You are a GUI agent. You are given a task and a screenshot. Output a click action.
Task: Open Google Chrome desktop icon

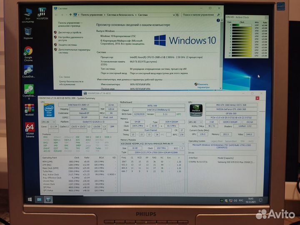click(x=28, y=53)
